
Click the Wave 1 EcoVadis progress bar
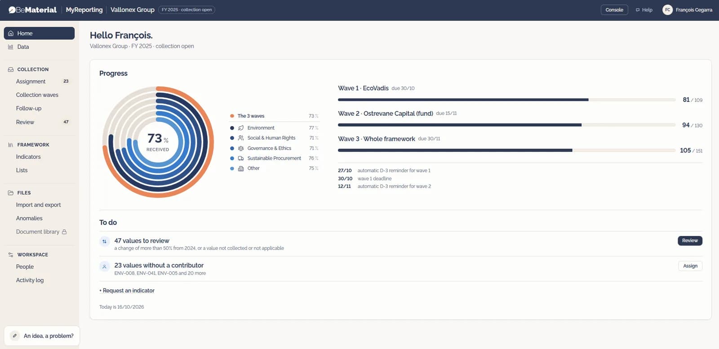pos(507,100)
